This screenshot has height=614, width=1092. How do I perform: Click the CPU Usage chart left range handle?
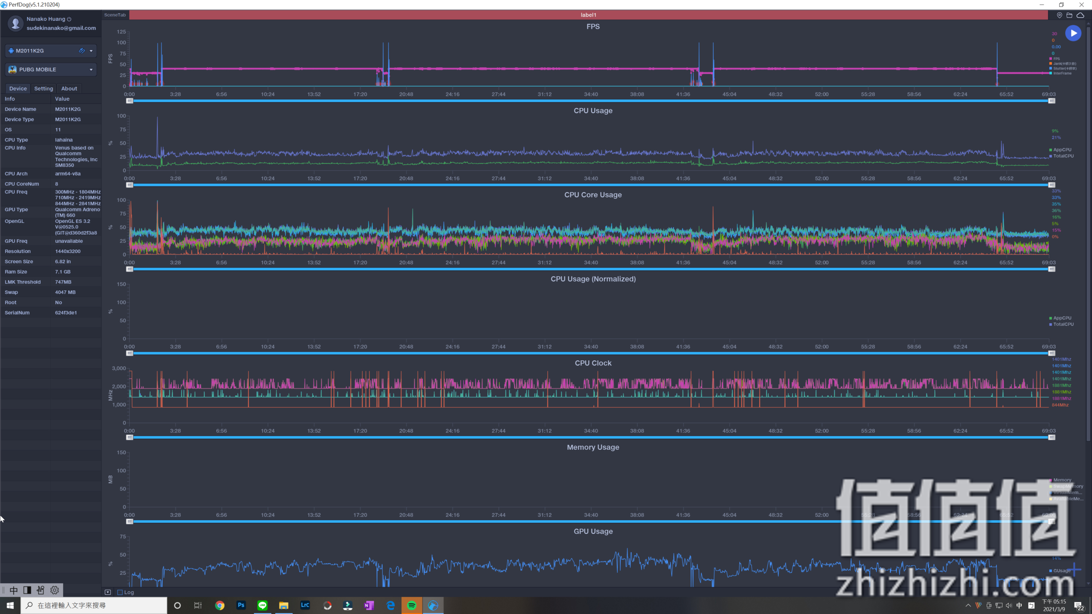coord(130,185)
